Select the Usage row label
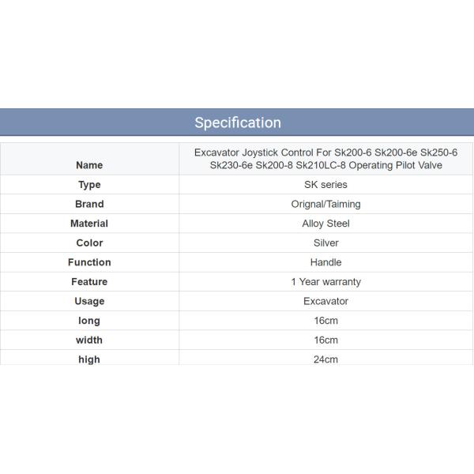 [x=89, y=301]
